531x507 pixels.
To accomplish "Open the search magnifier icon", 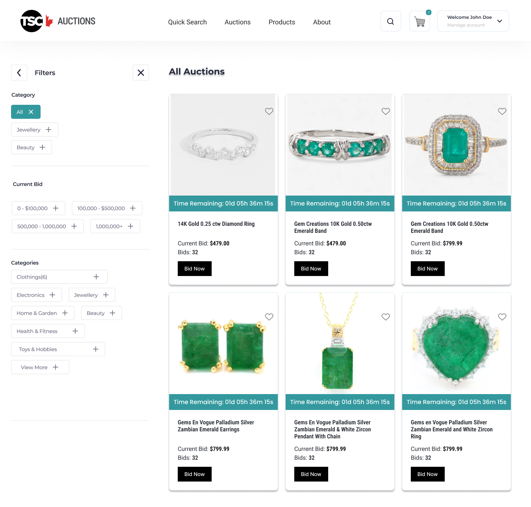I will tap(391, 21).
